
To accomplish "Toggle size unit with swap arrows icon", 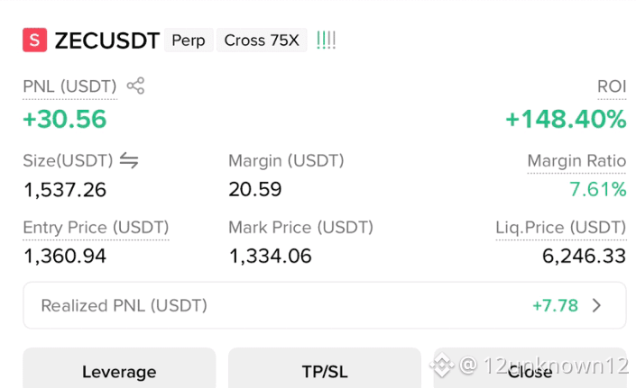I will tap(129, 160).
